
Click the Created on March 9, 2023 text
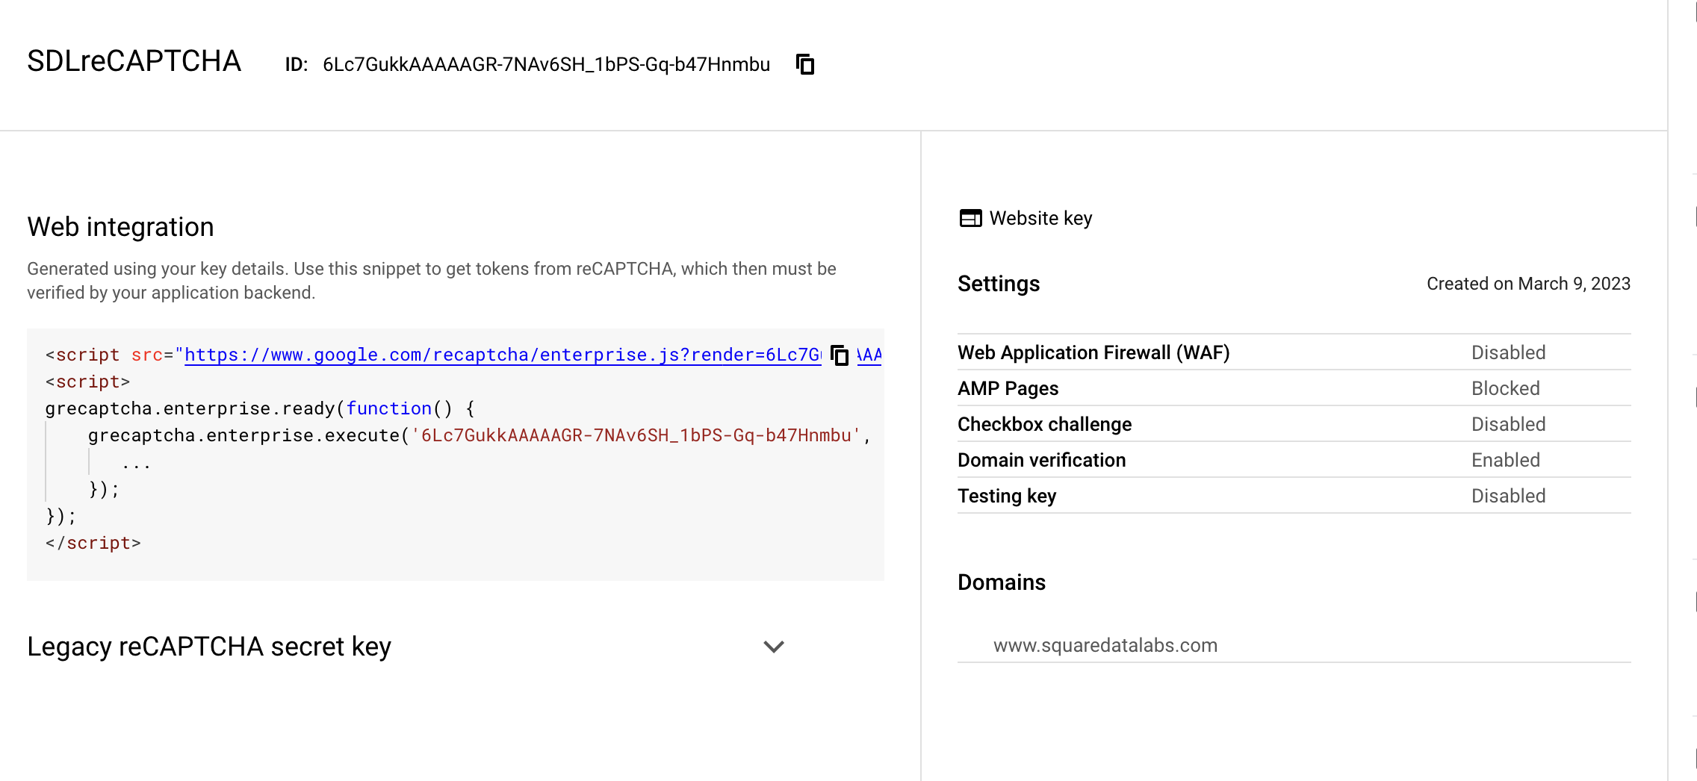coord(1528,284)
